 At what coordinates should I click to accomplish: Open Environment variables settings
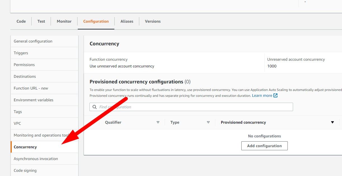click(x=34, y=100)
